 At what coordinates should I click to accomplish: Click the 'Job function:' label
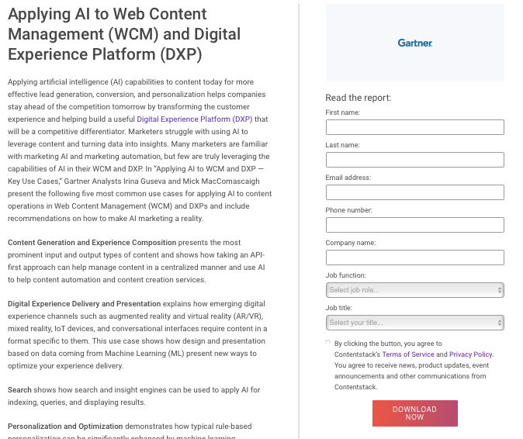point(345,275)
